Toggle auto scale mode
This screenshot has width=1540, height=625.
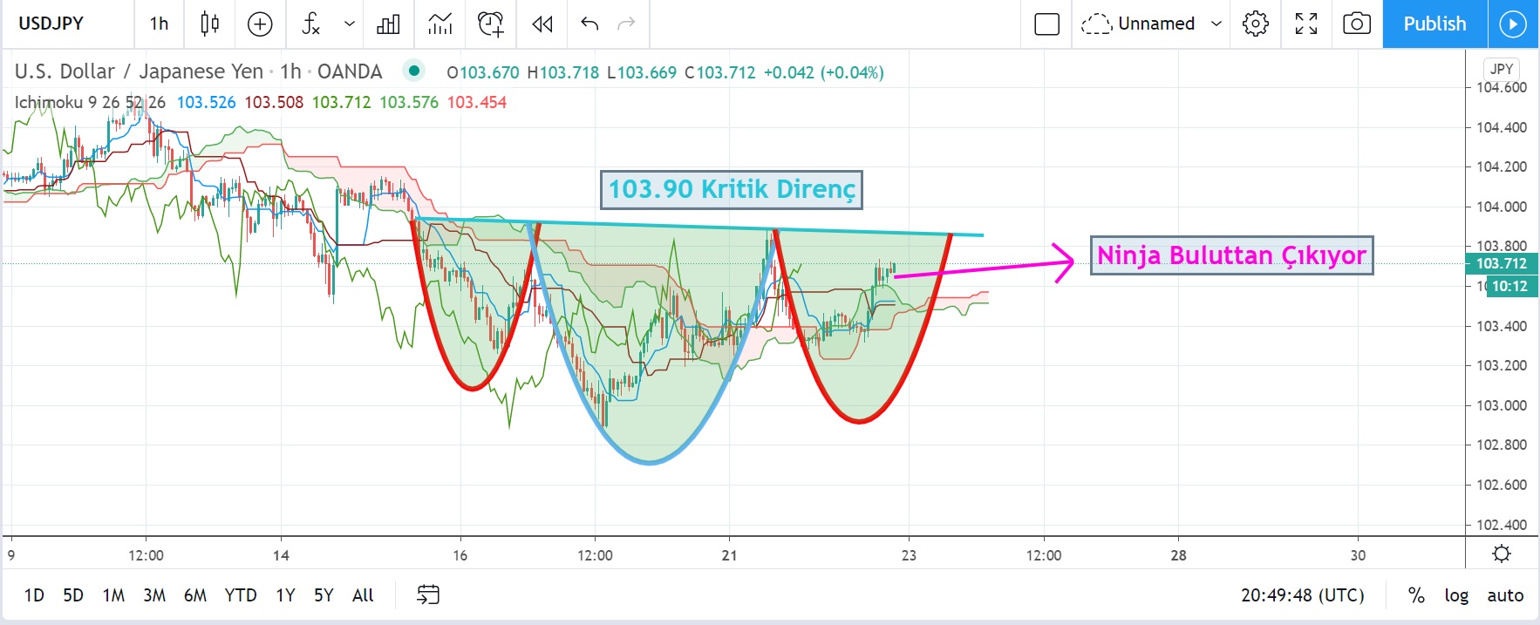(1505, 595)
